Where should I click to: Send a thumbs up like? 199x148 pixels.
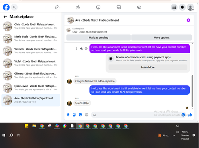tap(190, 115)
